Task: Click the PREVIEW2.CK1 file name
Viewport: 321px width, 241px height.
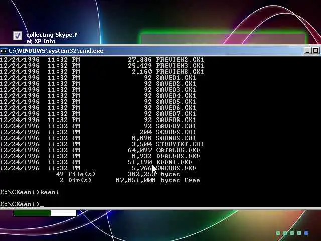Action: pos(180,60)
